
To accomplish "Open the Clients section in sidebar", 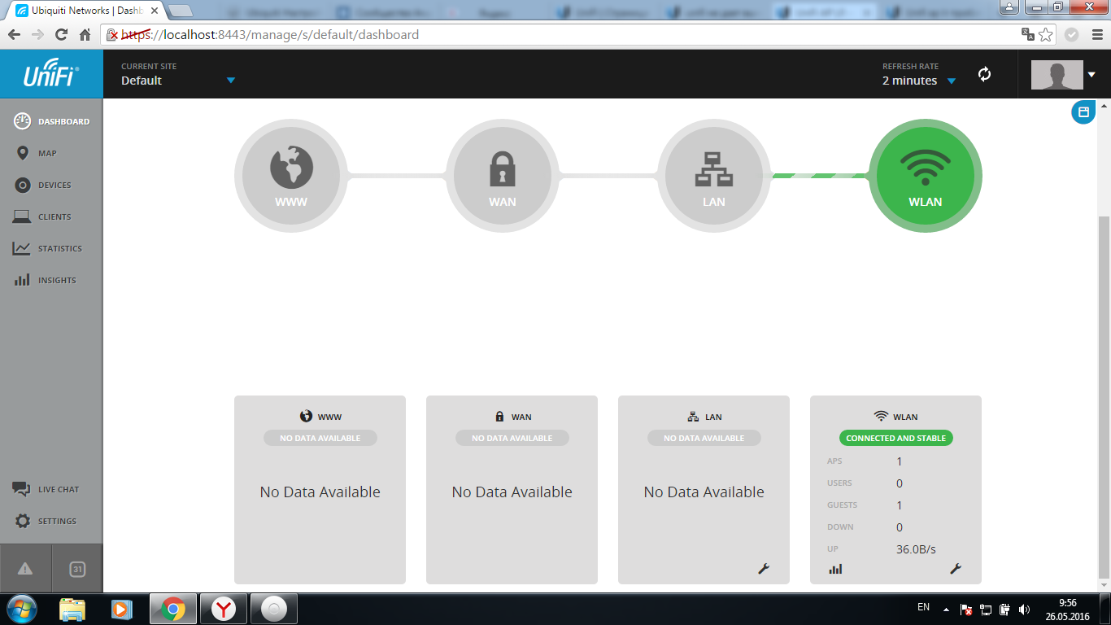I will pos(54,216).
